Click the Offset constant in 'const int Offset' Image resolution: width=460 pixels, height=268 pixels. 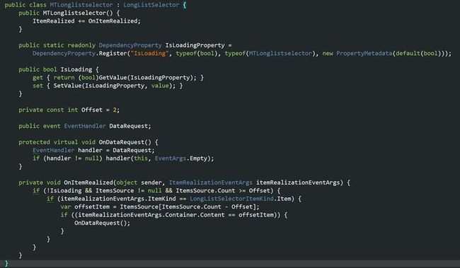click(92, 110)
